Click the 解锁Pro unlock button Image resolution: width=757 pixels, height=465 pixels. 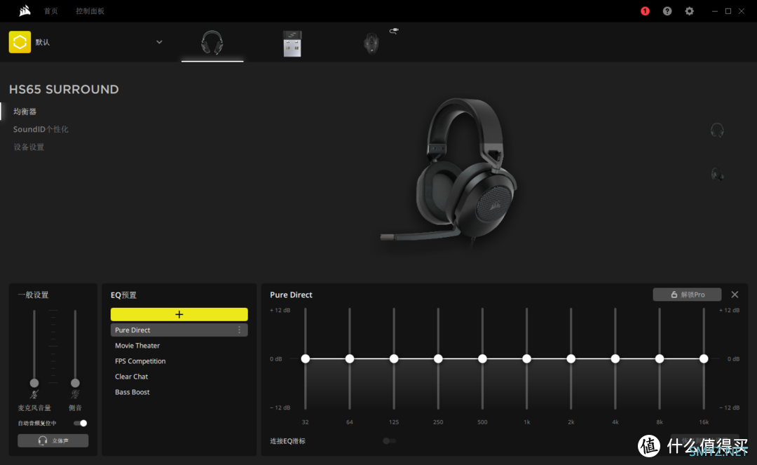[687, 295]
